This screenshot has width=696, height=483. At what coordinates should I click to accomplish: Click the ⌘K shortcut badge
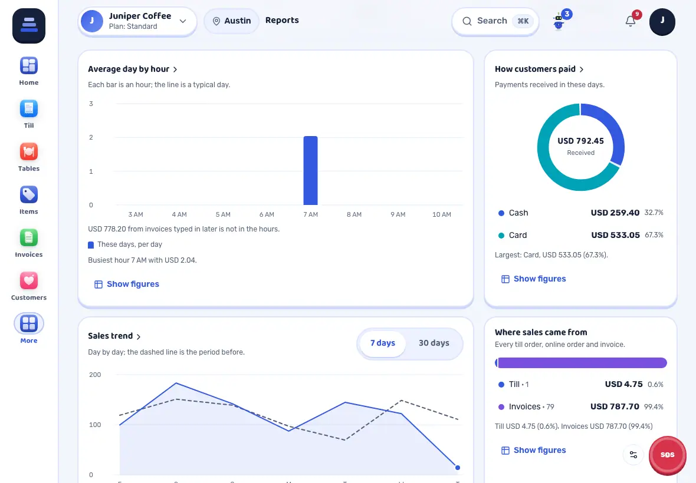tap(523, 21)
